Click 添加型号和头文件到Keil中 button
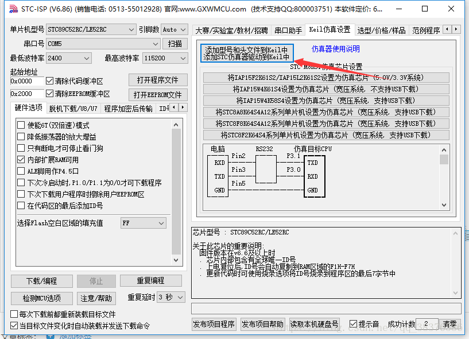The image size is (469, 339). (247, 53)
